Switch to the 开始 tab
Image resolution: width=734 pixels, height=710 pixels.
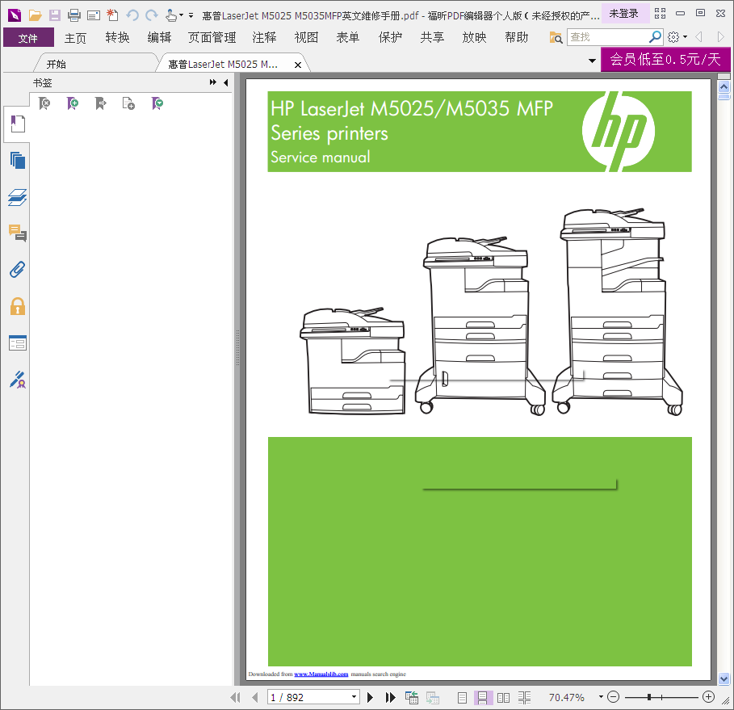[57, 64]
